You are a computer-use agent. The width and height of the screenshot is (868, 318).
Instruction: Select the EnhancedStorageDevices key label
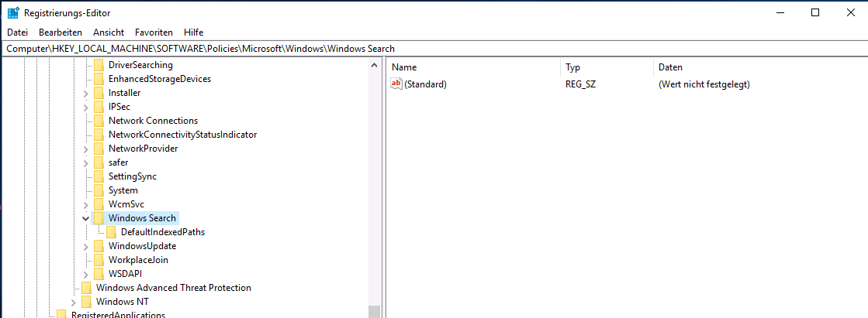(160, 79)
